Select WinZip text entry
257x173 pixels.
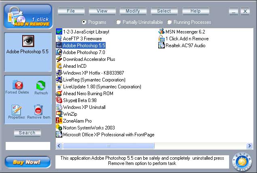point(70,114)
